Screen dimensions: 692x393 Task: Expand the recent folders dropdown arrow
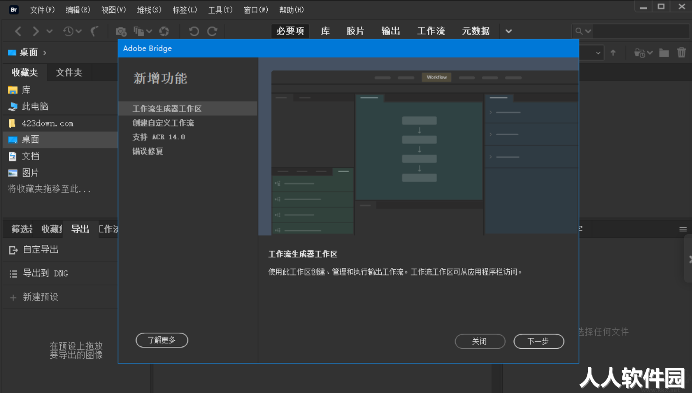tap(650, 53)
